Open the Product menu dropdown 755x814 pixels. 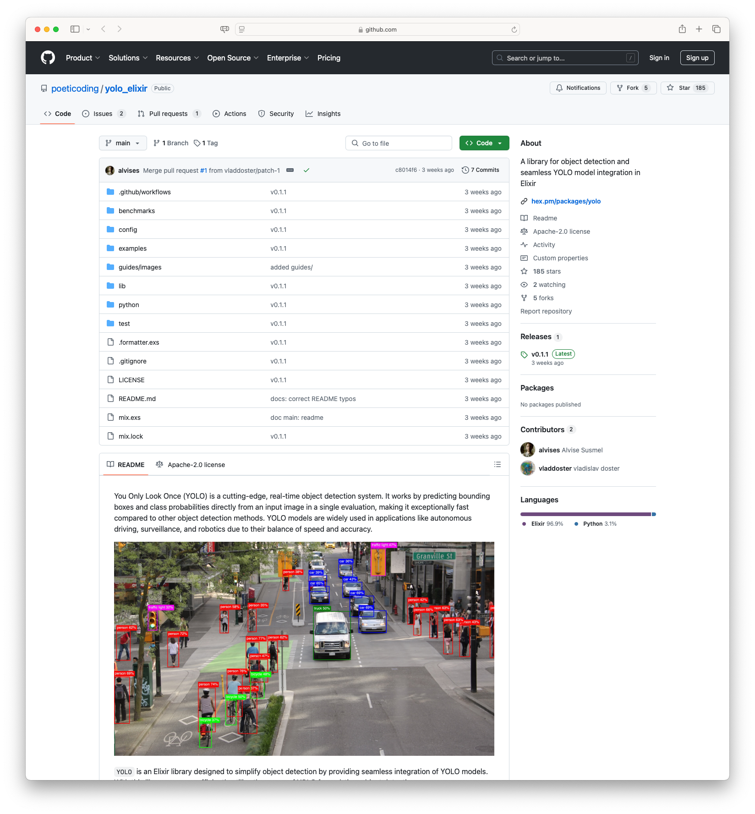pyautogui.click(x=83, y=58)
